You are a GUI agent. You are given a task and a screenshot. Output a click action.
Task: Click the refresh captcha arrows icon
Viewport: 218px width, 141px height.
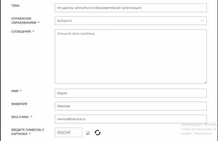(98, 133)
